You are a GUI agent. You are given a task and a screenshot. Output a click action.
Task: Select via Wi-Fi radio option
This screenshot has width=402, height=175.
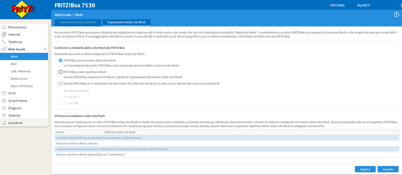pyautogui.click(x=65, y=97)
